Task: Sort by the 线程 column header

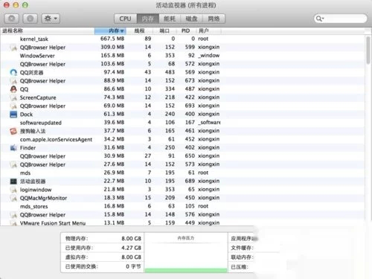Action: 139,31
